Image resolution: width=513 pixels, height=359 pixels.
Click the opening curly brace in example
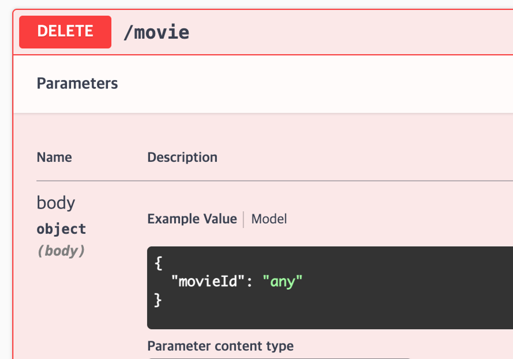(x=159, y=263)
